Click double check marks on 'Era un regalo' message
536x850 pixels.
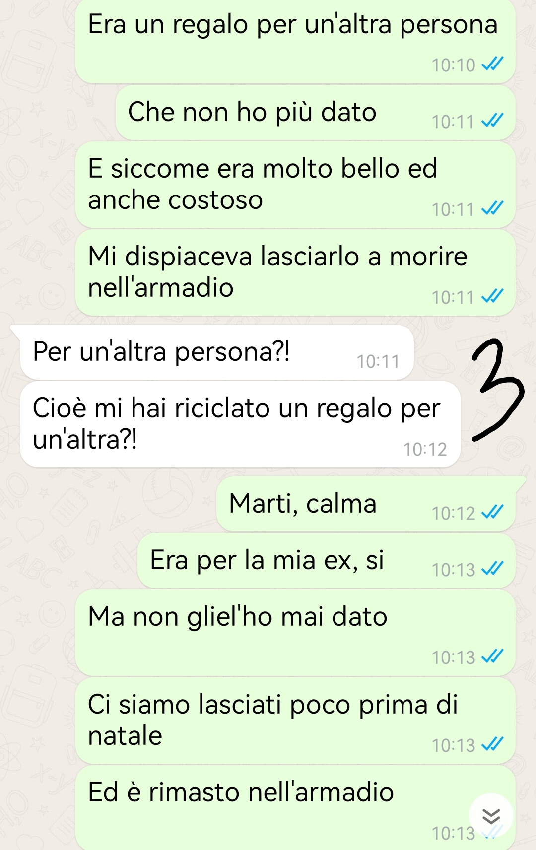click(492, 64)
